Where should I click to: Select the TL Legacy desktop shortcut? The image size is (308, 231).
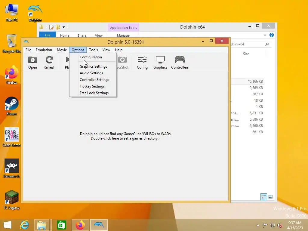click(12, 200)
